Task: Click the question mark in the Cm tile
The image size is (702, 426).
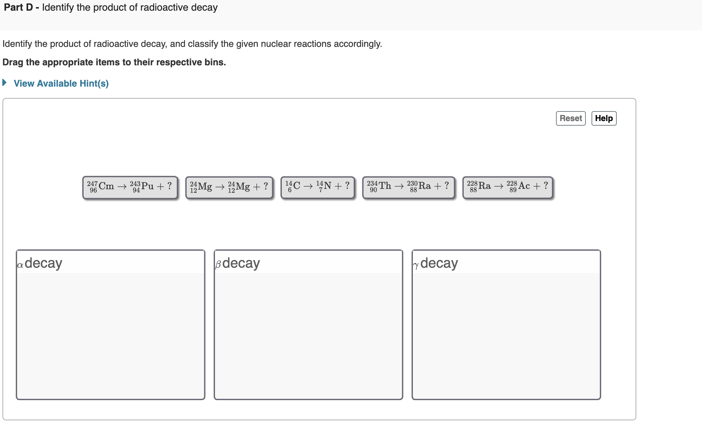Action: click(x=169, y=186)
